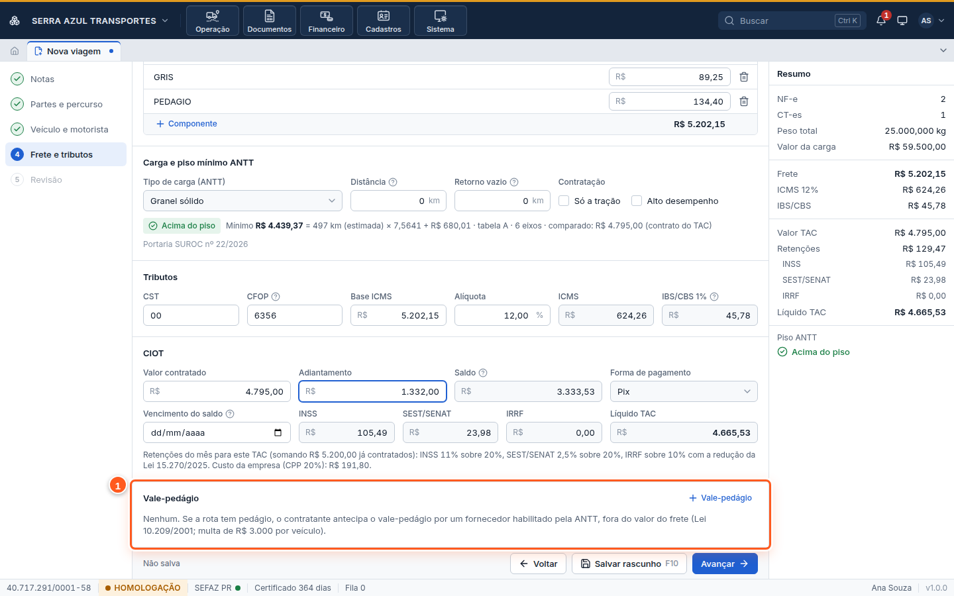Show help icon next to CFOP
Image resolution: width=954 pixels, height=596 pixels.
pyautogui.click(x=276, y=297)
